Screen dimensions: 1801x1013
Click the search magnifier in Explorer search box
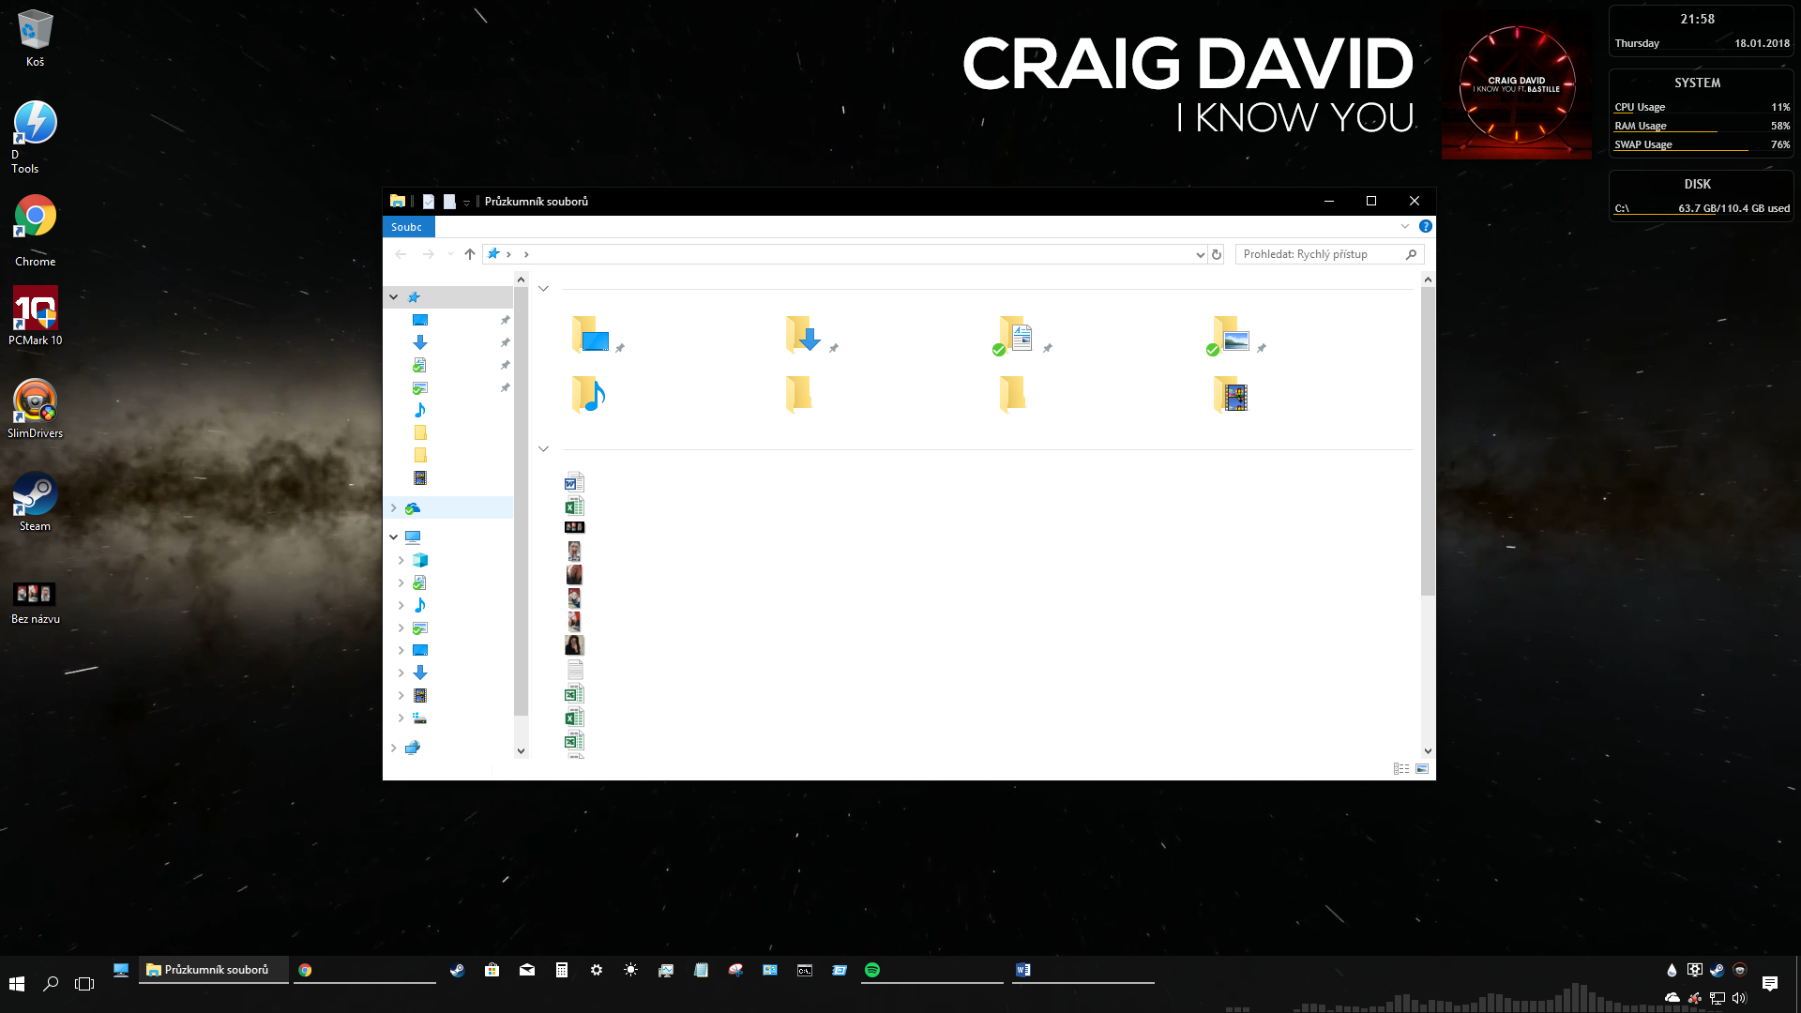[1411, 254]
